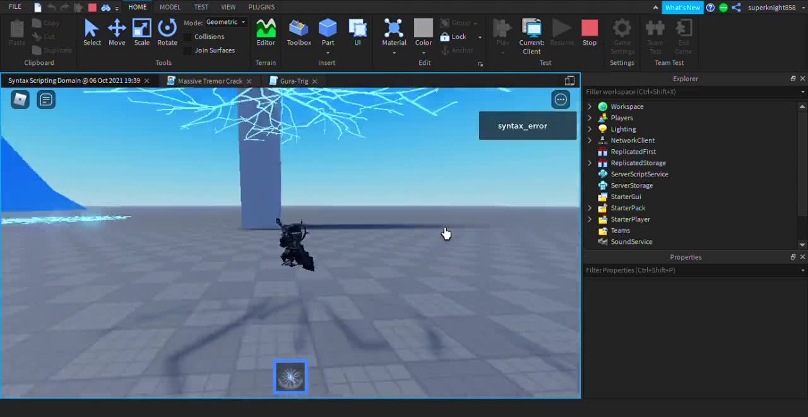This screenshot has width=808, height=417.
Task: Activate the Select tool
Action: [92, 32]
